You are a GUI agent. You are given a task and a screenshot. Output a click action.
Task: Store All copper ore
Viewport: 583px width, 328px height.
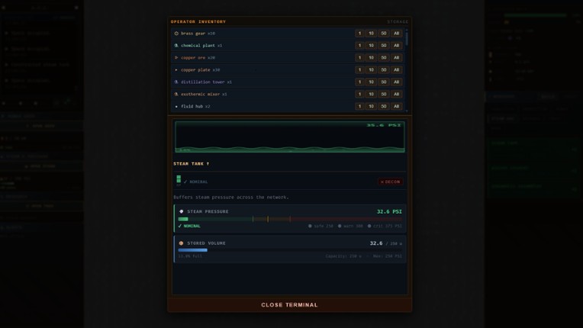click(396, 57)
